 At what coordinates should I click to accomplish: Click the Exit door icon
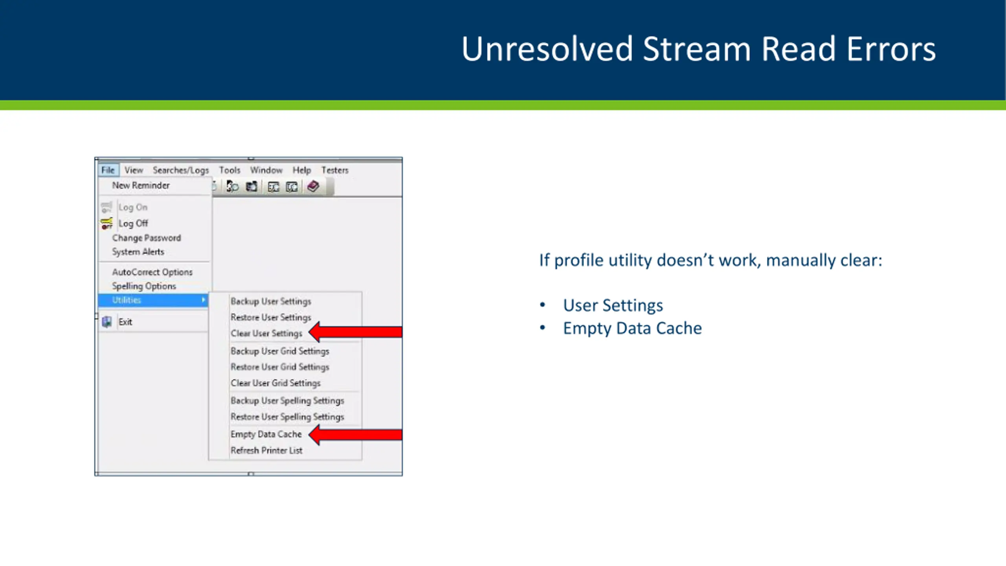click(x=107, y=322)
